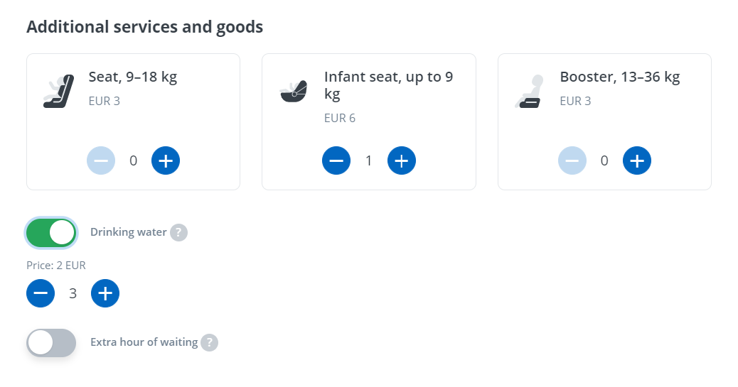738x387 pixels.
Task: Add one Booster 13–36 kg
Action: [x=637, y=160]
